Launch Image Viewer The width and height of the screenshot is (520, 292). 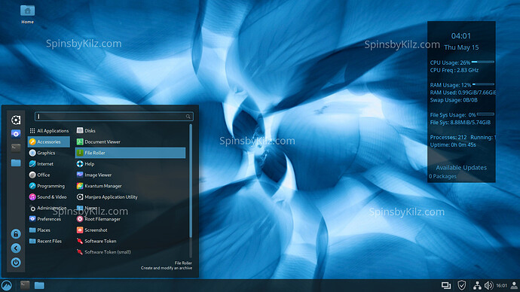click(130, 175)
